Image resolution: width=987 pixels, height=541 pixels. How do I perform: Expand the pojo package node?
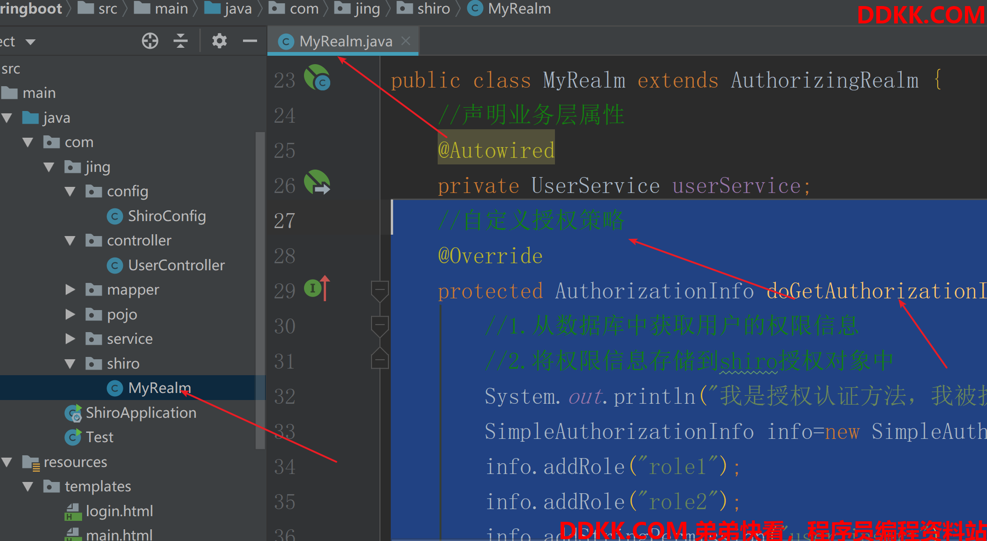[70, 314]
